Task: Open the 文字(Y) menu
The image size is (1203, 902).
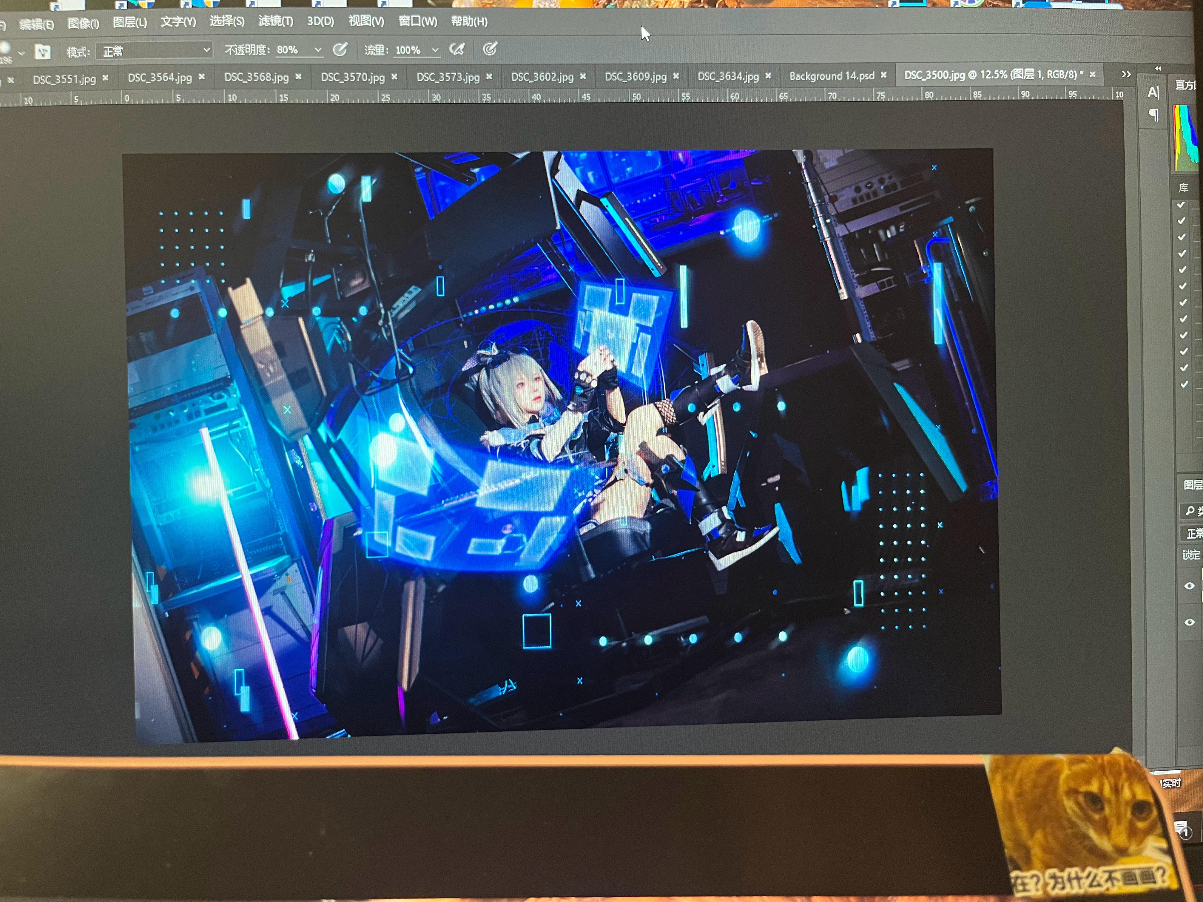Action: [178, 22]
